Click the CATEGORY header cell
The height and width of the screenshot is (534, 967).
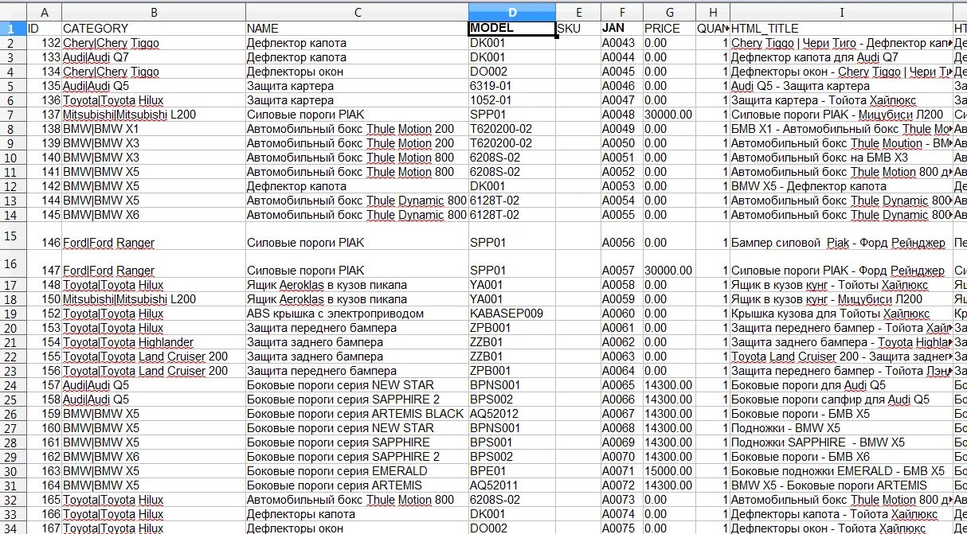click(x=153, y=29)
